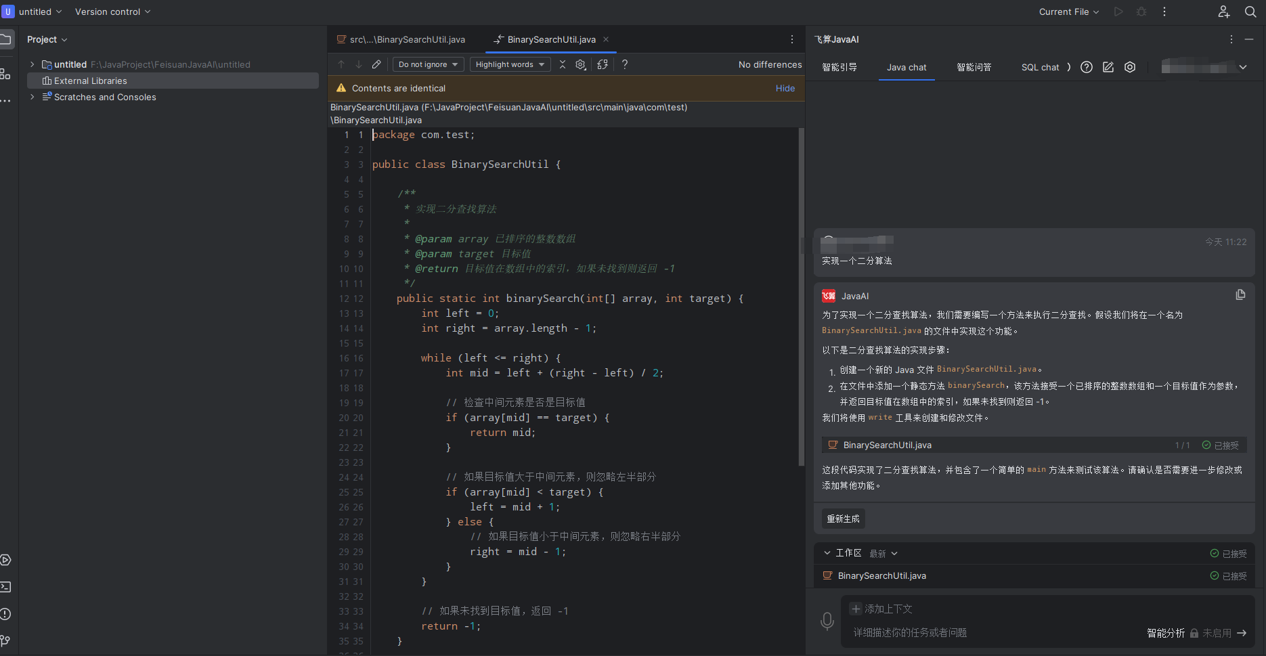Hide the JavaAI tool window
This screenshot has height=656, width=1266.
[x=1249, y=39]
